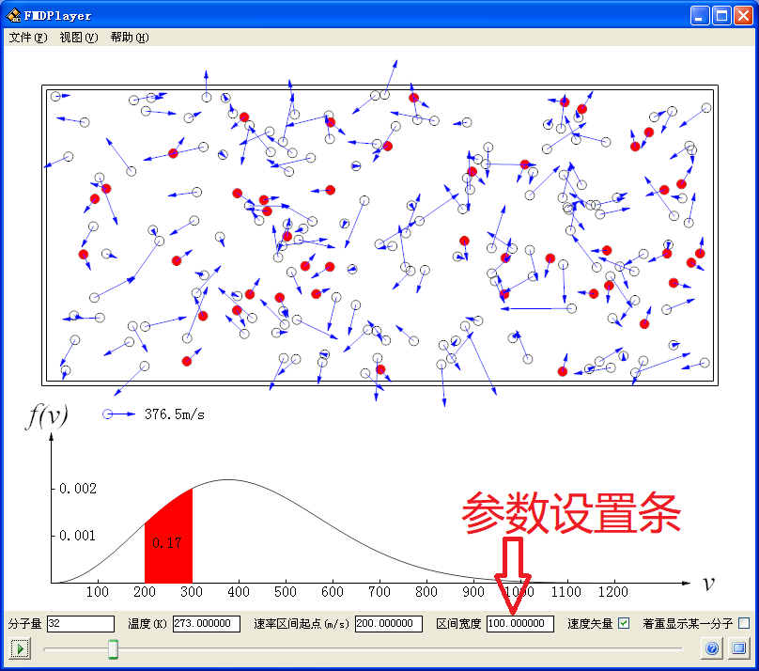The height and width of the screenshot is (671, 759).
Task: Click the 速率区间起点 (m/s) label
Action: point(302,624)
